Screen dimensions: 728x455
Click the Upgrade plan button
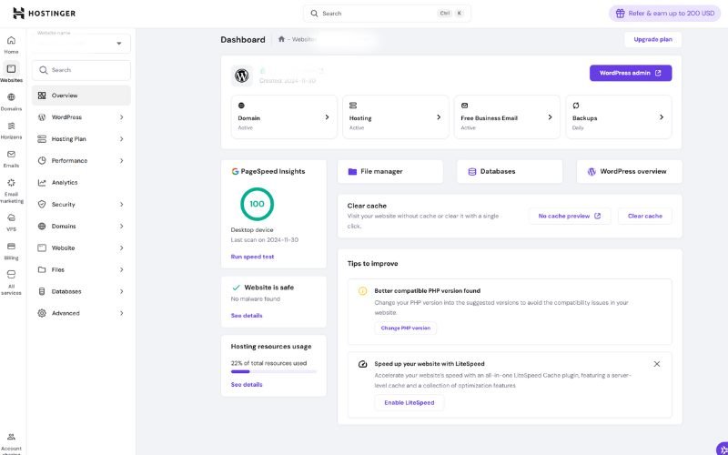point(652,39)
